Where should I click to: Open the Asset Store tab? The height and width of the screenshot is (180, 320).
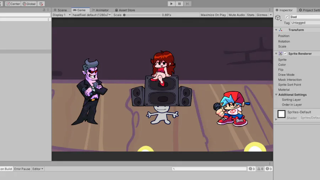(x=125, y=10)
